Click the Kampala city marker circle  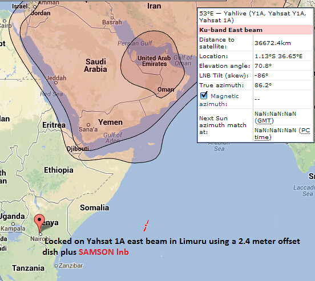click(13, 224)
